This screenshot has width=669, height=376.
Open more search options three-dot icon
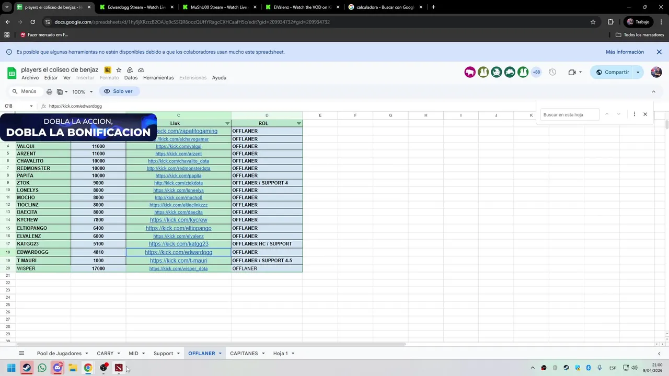[634, 114]
